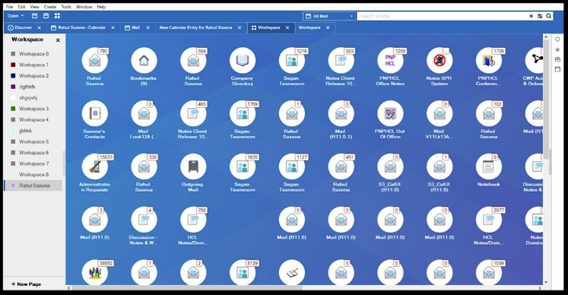Open the Window menu
Screen dimensions: 568x295
tap(84, 7)
